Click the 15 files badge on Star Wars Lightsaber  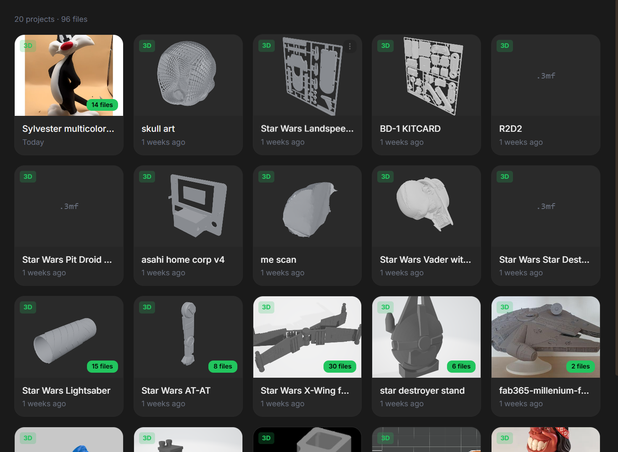pos(102,366)
